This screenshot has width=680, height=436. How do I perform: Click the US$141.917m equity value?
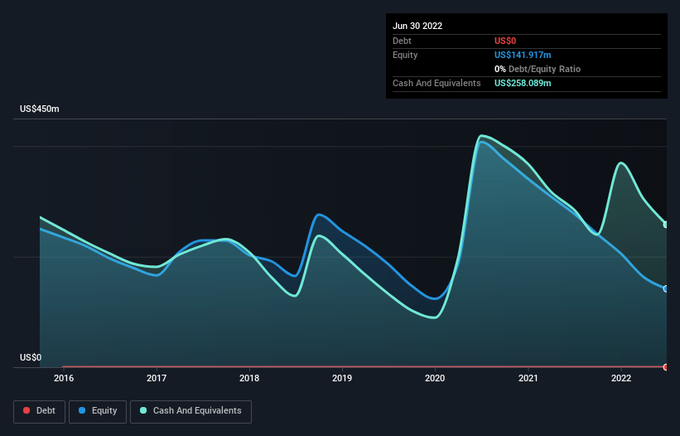coord(523,55)
